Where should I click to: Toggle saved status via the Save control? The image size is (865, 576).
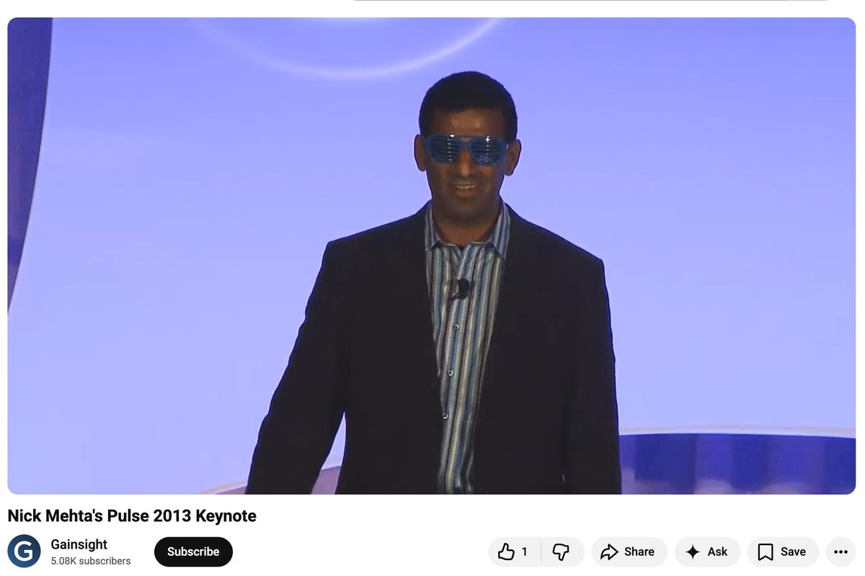[782, 552]
